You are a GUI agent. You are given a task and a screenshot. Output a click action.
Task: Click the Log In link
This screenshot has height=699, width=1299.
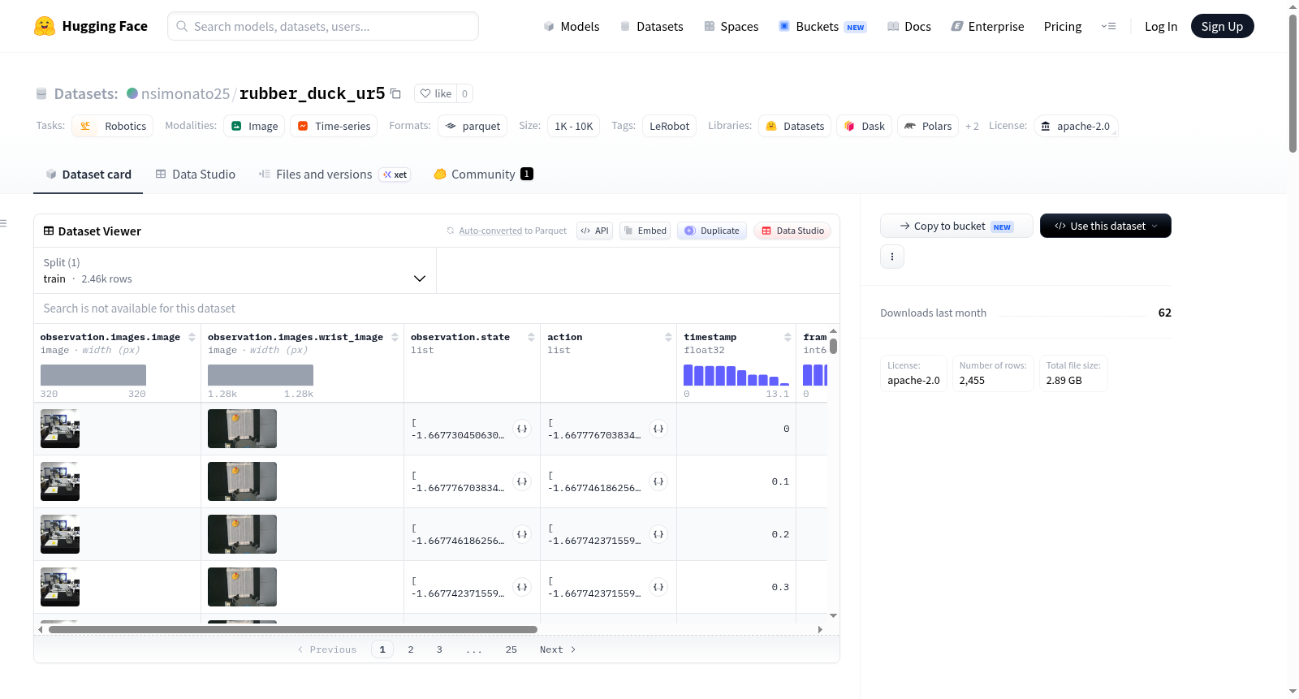point(1161,26)
